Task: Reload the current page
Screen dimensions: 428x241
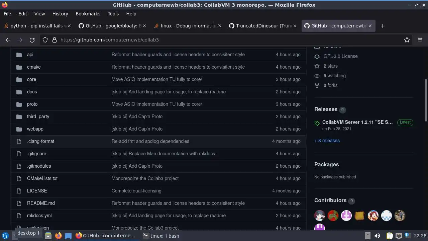Action: click(x=32, y=40)
